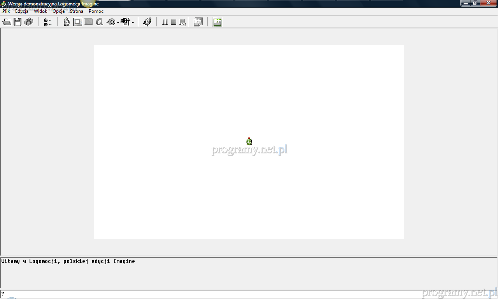Open the cascading windows icon
The image size is (498, 299).
pos(198,22)
